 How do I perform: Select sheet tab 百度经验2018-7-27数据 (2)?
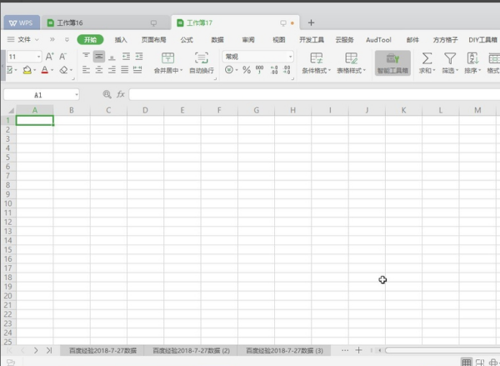[191, 351]
